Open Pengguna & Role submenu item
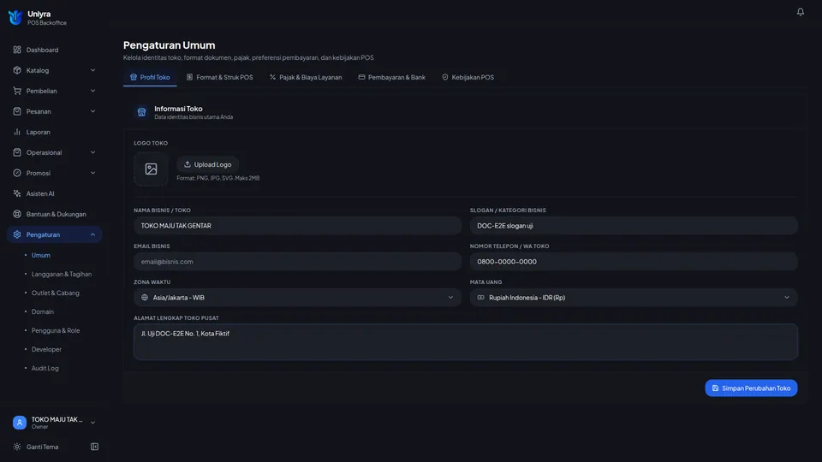This screenshot has width=822, height=462. click(56, 330)
